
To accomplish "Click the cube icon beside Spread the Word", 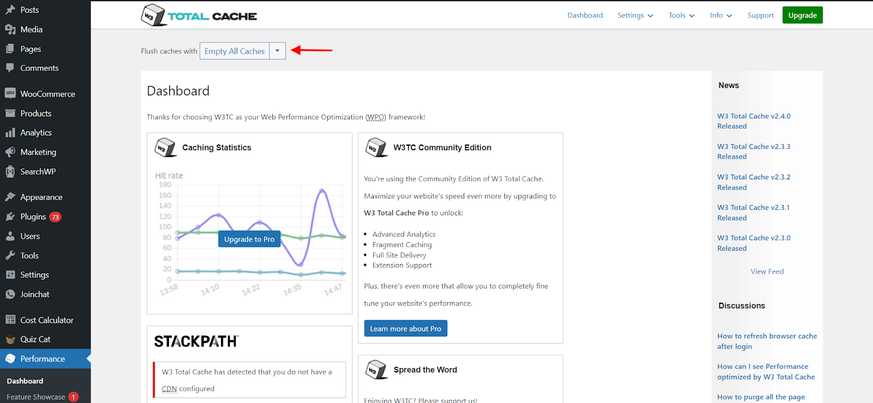I will pyautogui.click(x=376, y=370).
